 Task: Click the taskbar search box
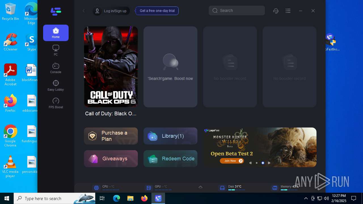[x=55, y=198]
